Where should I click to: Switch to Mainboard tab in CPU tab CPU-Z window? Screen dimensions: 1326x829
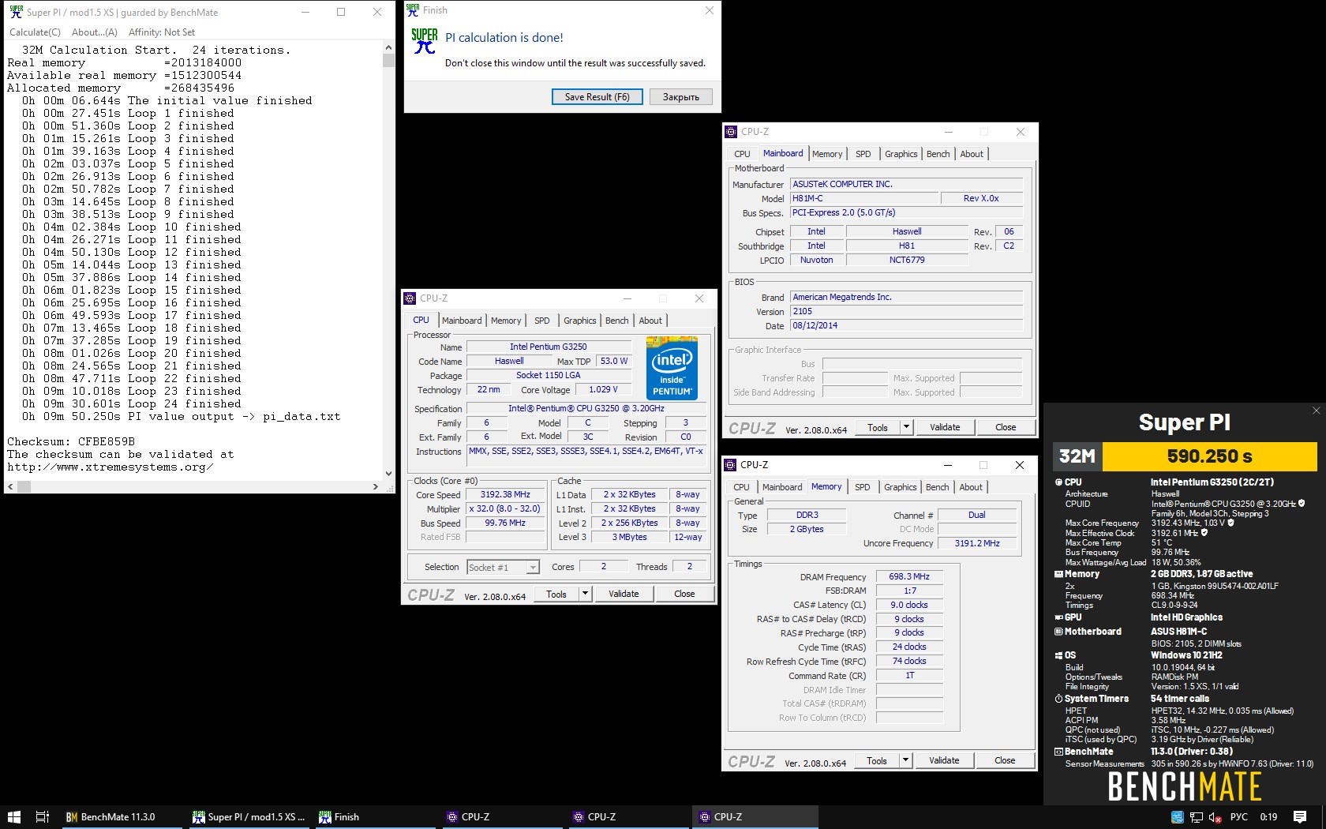click(462, 321)
